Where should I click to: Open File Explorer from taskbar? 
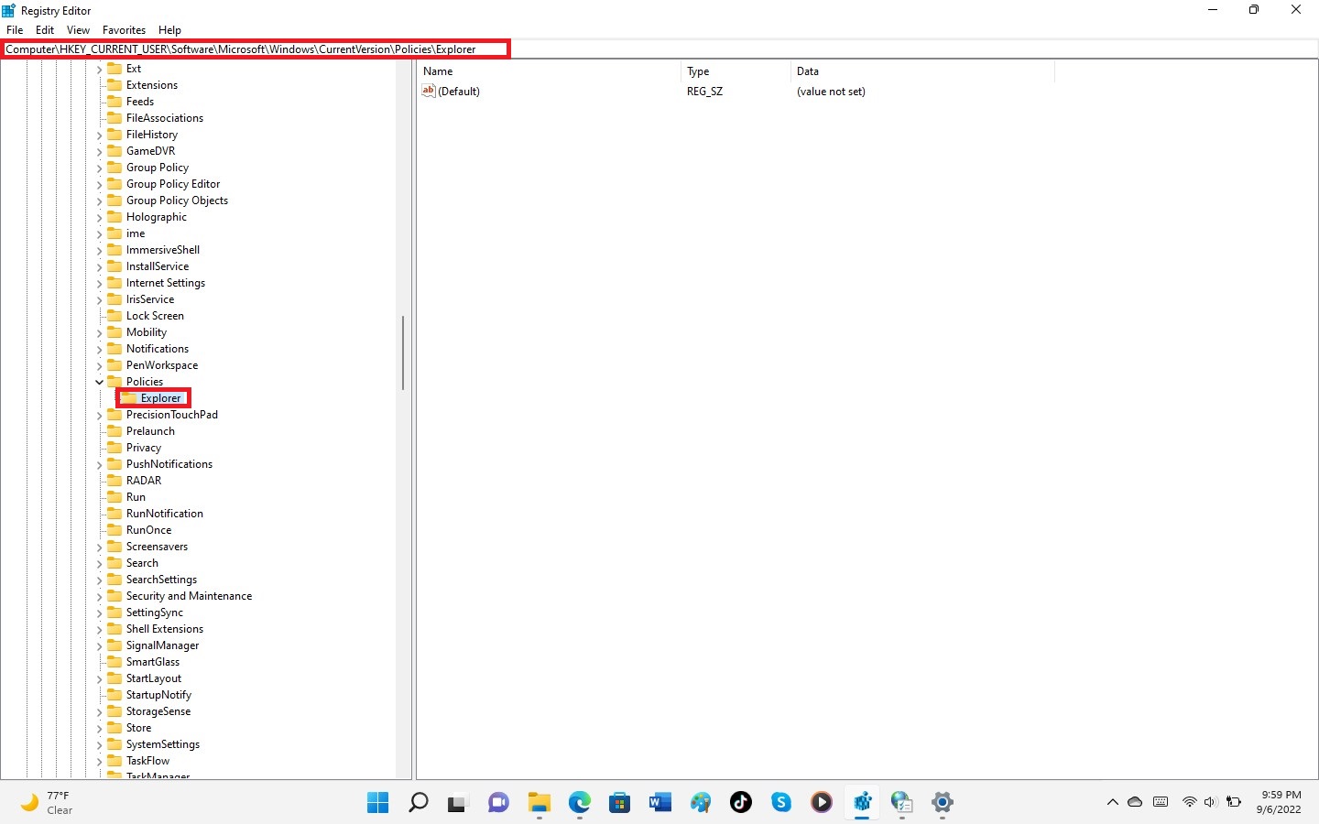tap(539, 803)
